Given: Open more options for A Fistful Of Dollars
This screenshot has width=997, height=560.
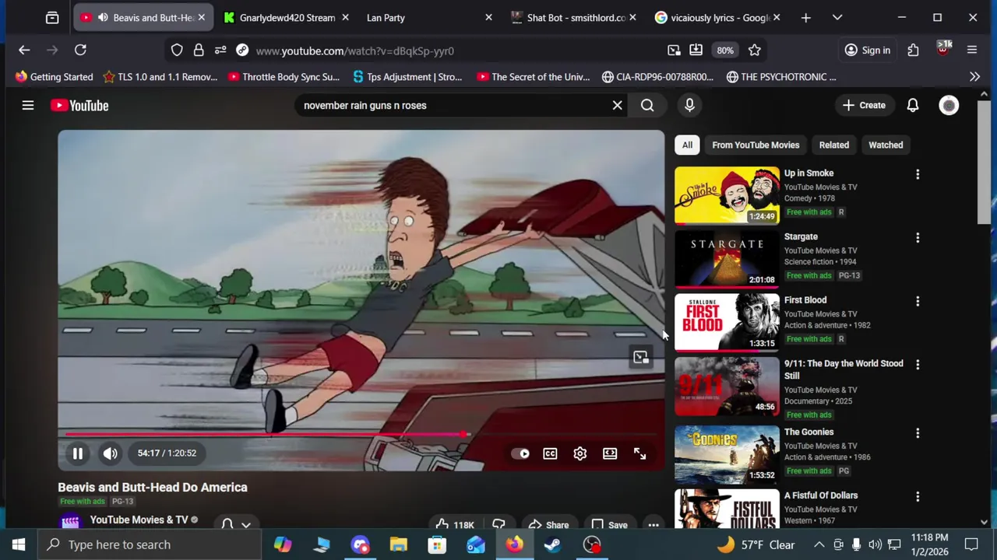Looking at the screenshot, I should click(918, 496).
